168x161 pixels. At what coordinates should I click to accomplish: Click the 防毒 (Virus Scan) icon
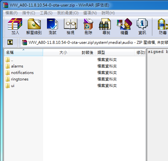click(x=163, y=26)
